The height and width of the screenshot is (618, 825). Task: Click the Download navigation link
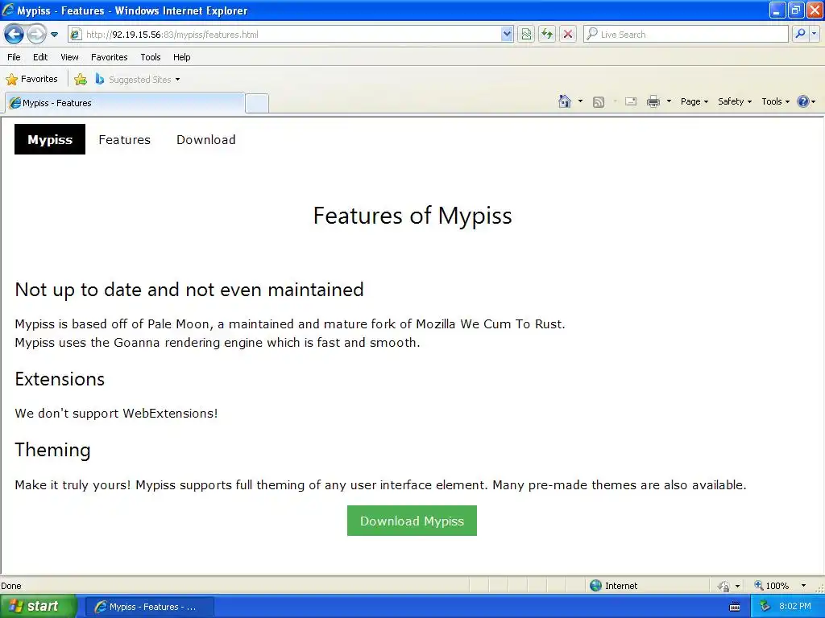click(205, 140)
